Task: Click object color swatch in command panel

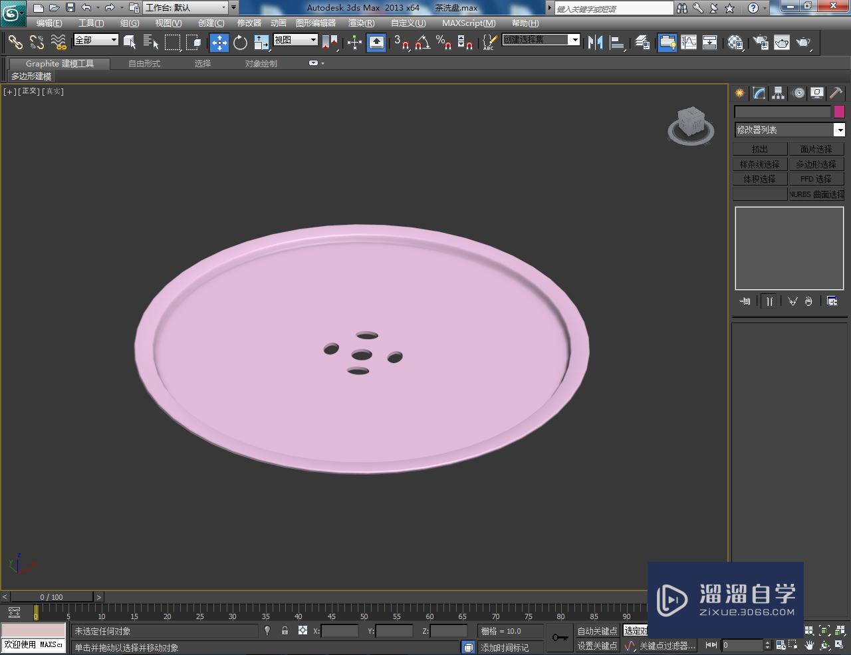Action: [839, 112]
